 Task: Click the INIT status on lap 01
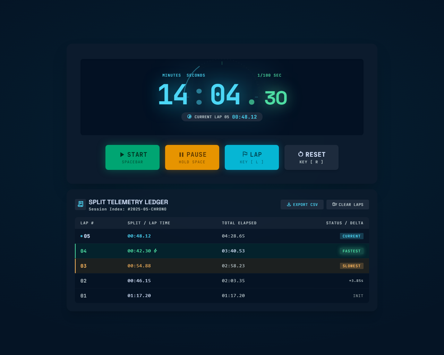pyautogui.click(x=358, y=296)
